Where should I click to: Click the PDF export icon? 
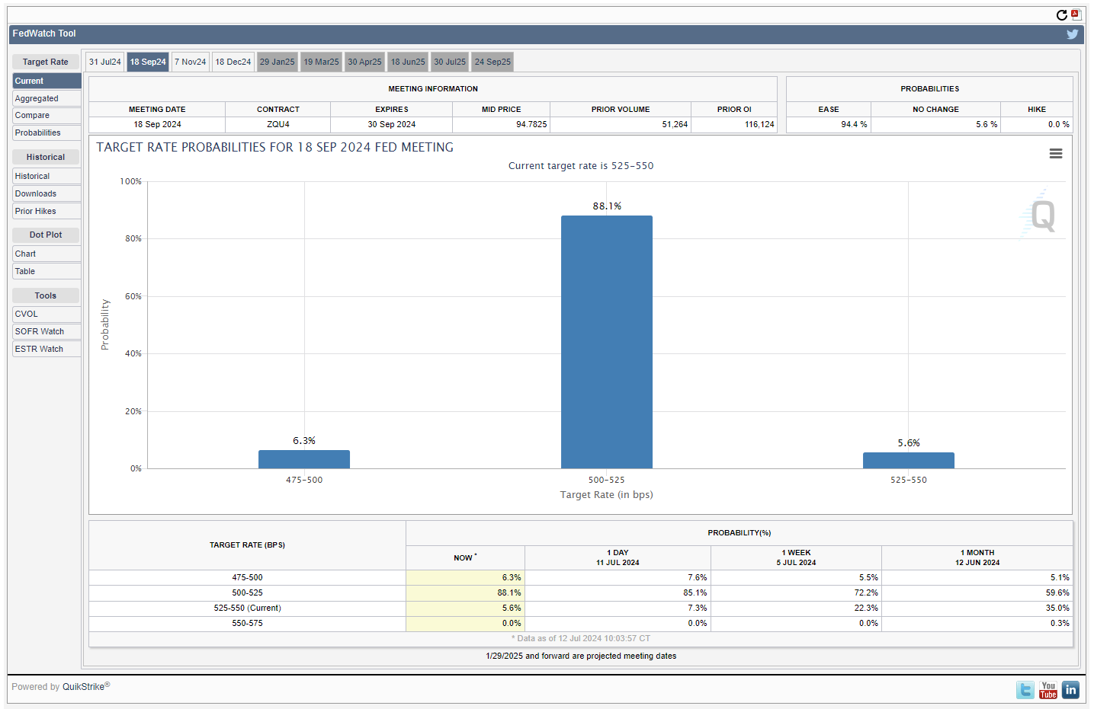click(x=1076, y=14)
